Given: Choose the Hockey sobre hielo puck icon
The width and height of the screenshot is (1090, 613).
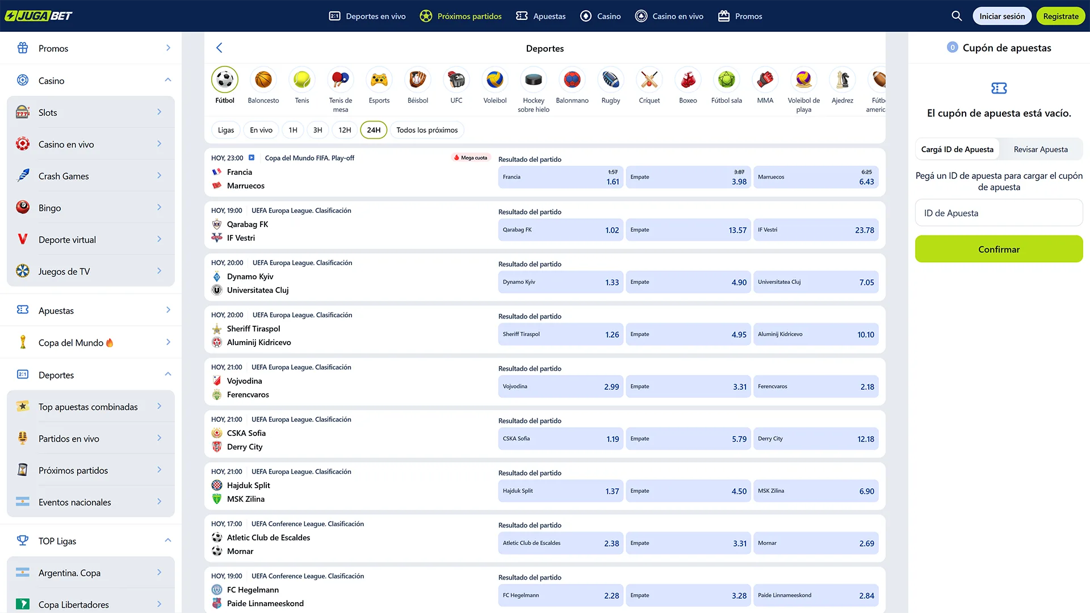Looking at the screenshot, I should 534,80.
